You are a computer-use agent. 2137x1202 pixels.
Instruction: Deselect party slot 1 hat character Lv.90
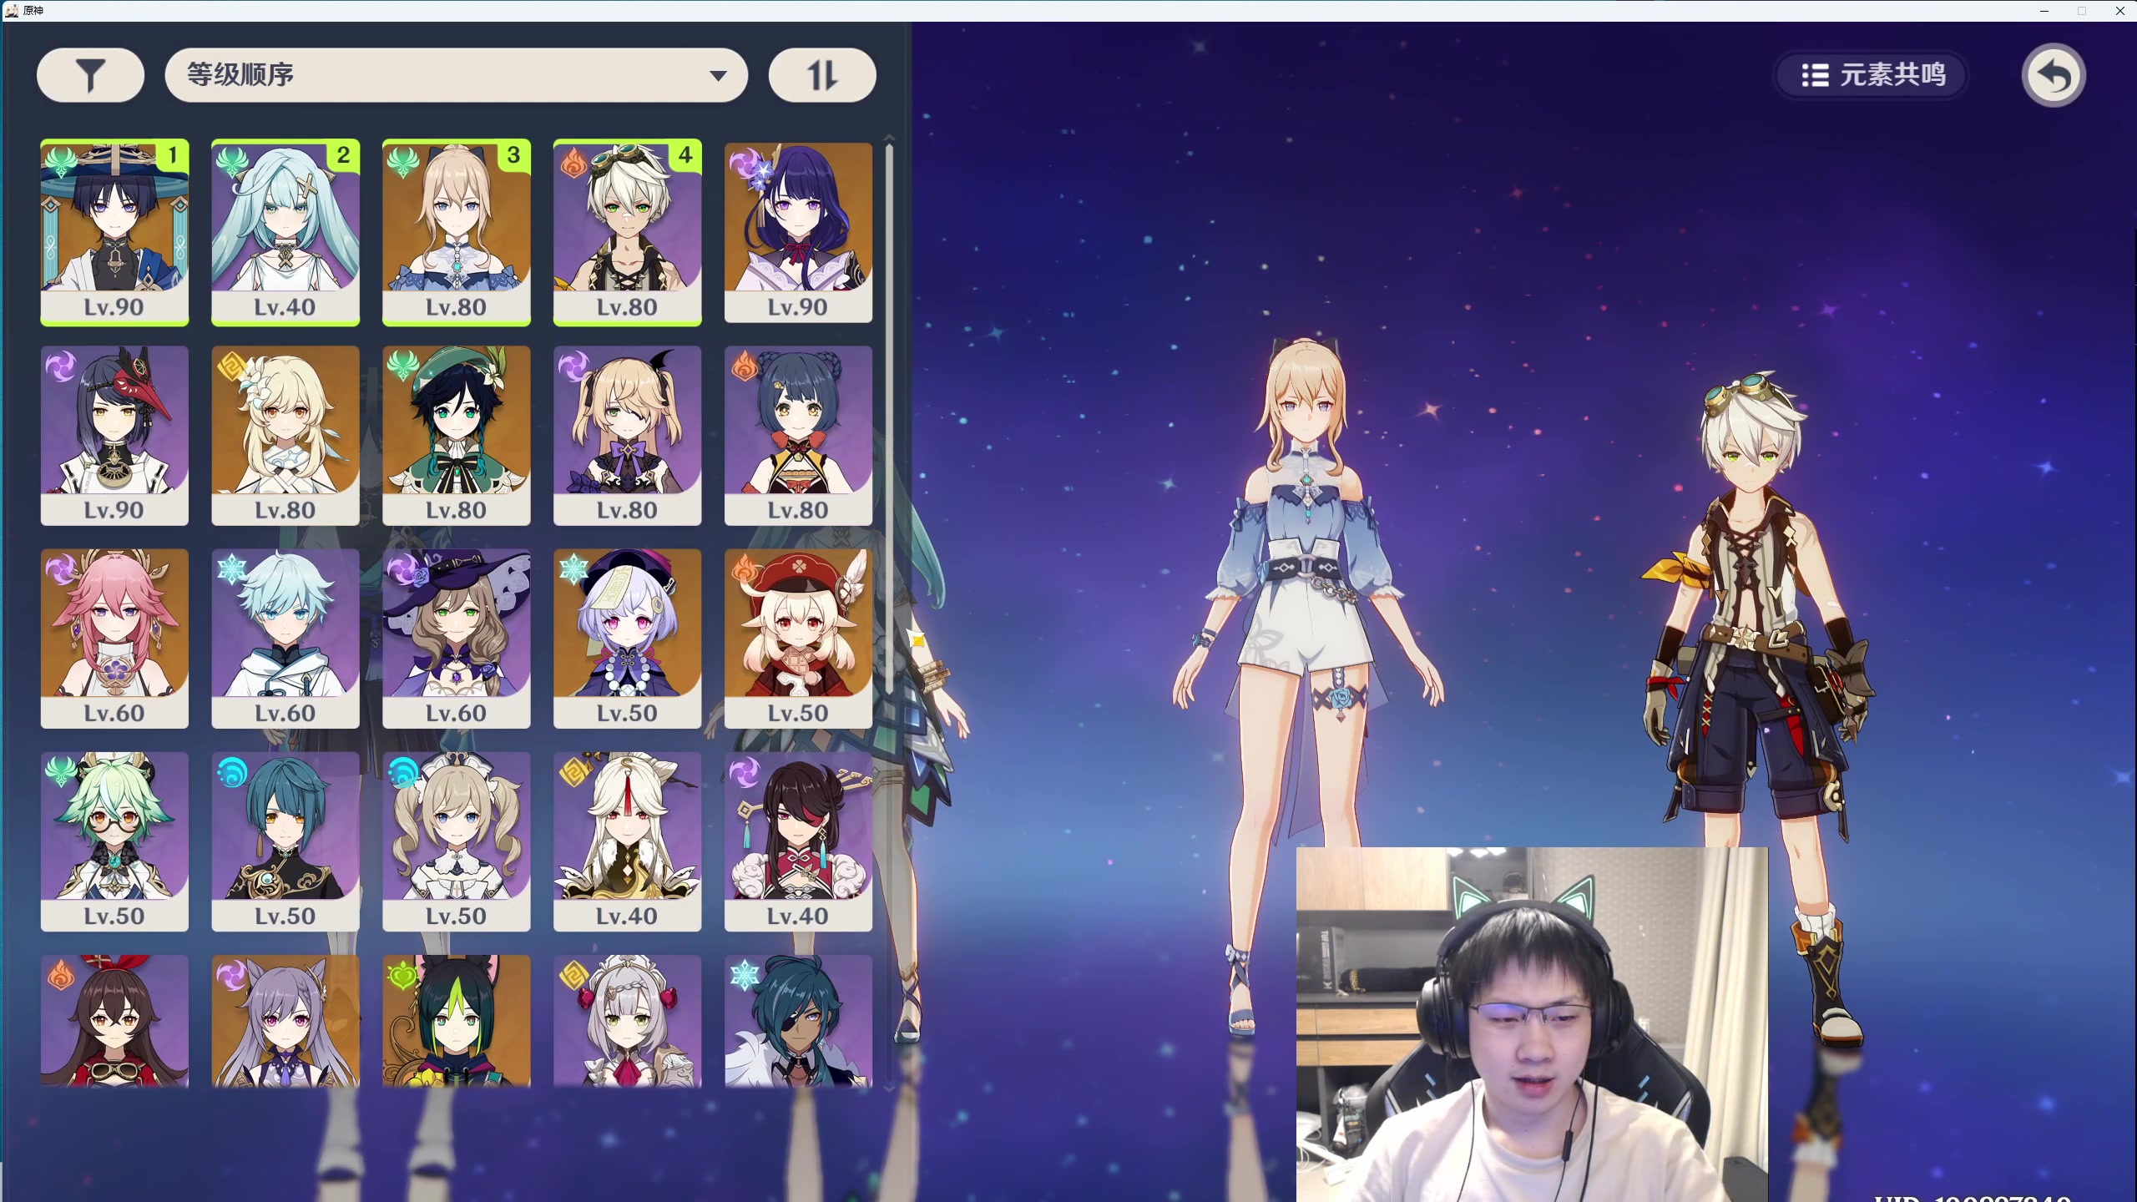click(x=114, y=231)
